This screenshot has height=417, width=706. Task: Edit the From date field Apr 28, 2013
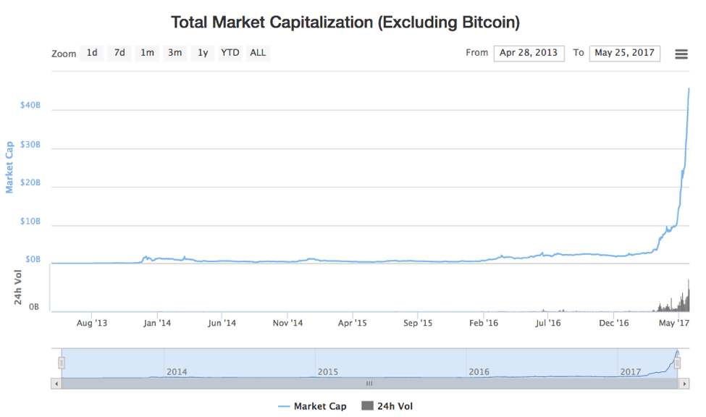[529, 53]
